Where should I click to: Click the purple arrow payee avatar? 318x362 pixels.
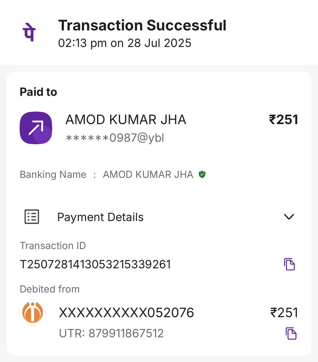[x=36, y=128]
